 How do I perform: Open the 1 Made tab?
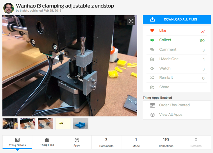(x=136, y=142)
